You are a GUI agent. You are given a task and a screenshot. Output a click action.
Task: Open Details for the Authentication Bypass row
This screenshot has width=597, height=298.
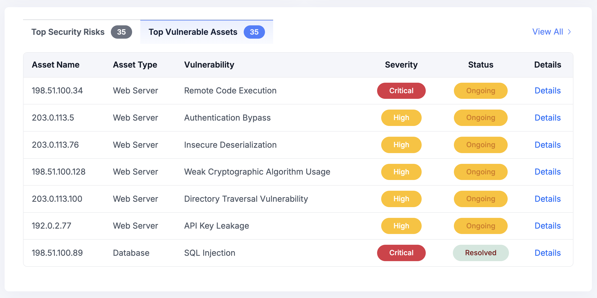pos(547,118)
